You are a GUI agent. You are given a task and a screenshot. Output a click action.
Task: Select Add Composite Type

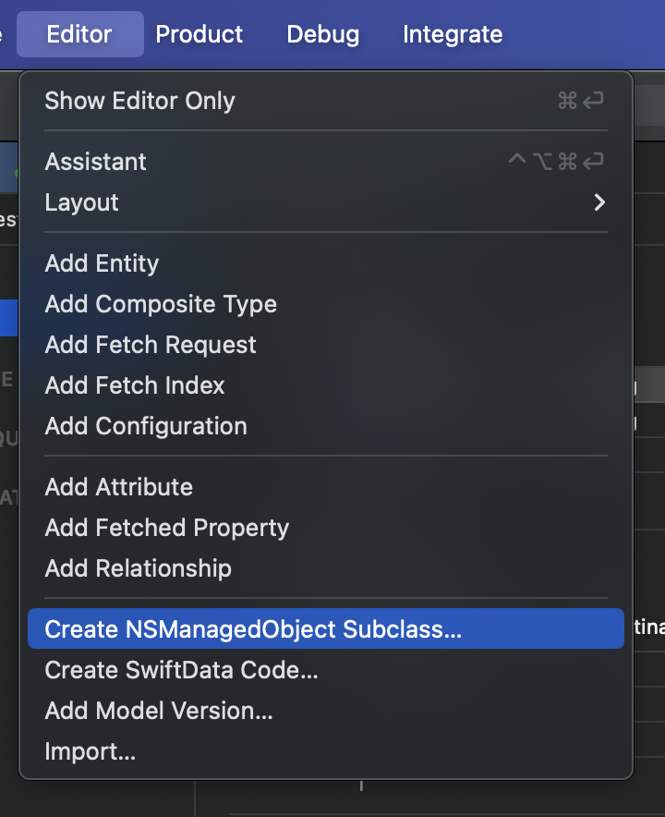(326, 304)
